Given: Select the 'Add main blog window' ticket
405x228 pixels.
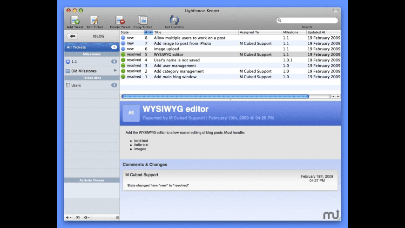Looking at the screenshot, I should [x=230, y=77].
